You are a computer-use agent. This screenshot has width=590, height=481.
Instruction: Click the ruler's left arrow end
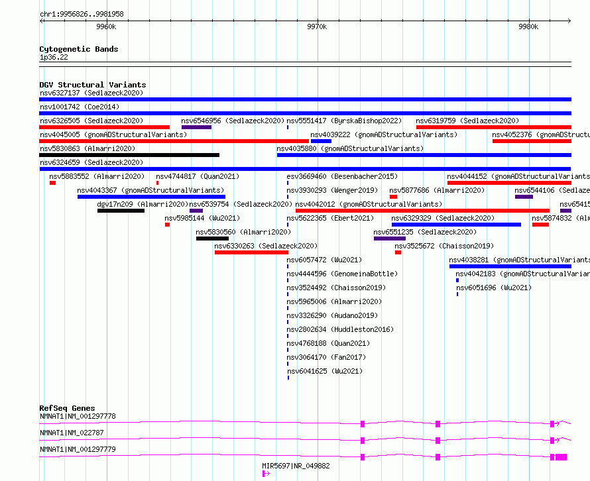pos(42,21)
